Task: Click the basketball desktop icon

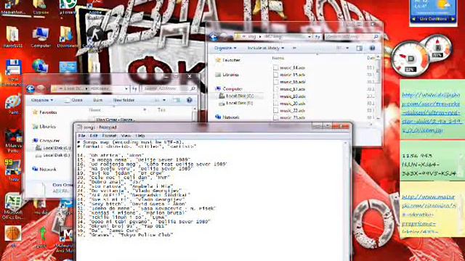Action: click(13, 233)
